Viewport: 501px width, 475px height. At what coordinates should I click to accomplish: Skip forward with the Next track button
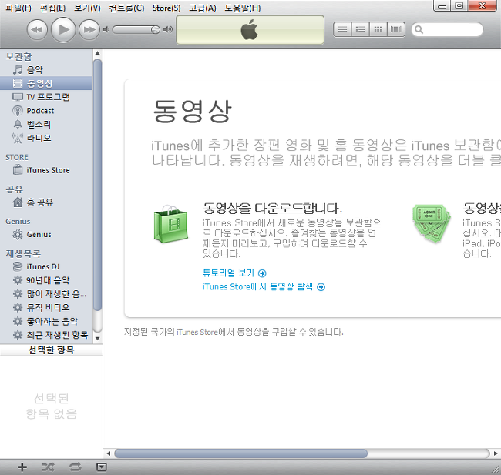pos(89,30)
